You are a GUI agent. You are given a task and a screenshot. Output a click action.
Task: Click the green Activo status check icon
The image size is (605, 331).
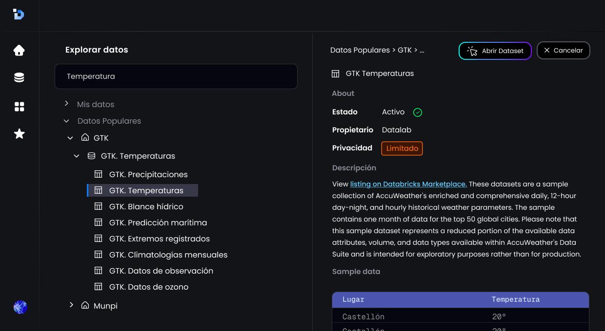pyautogui.click(x=418, y=112)
